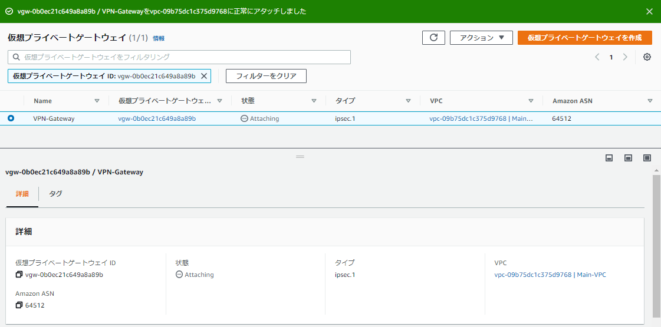Click the refresh button icon

[x=433, y=38]
